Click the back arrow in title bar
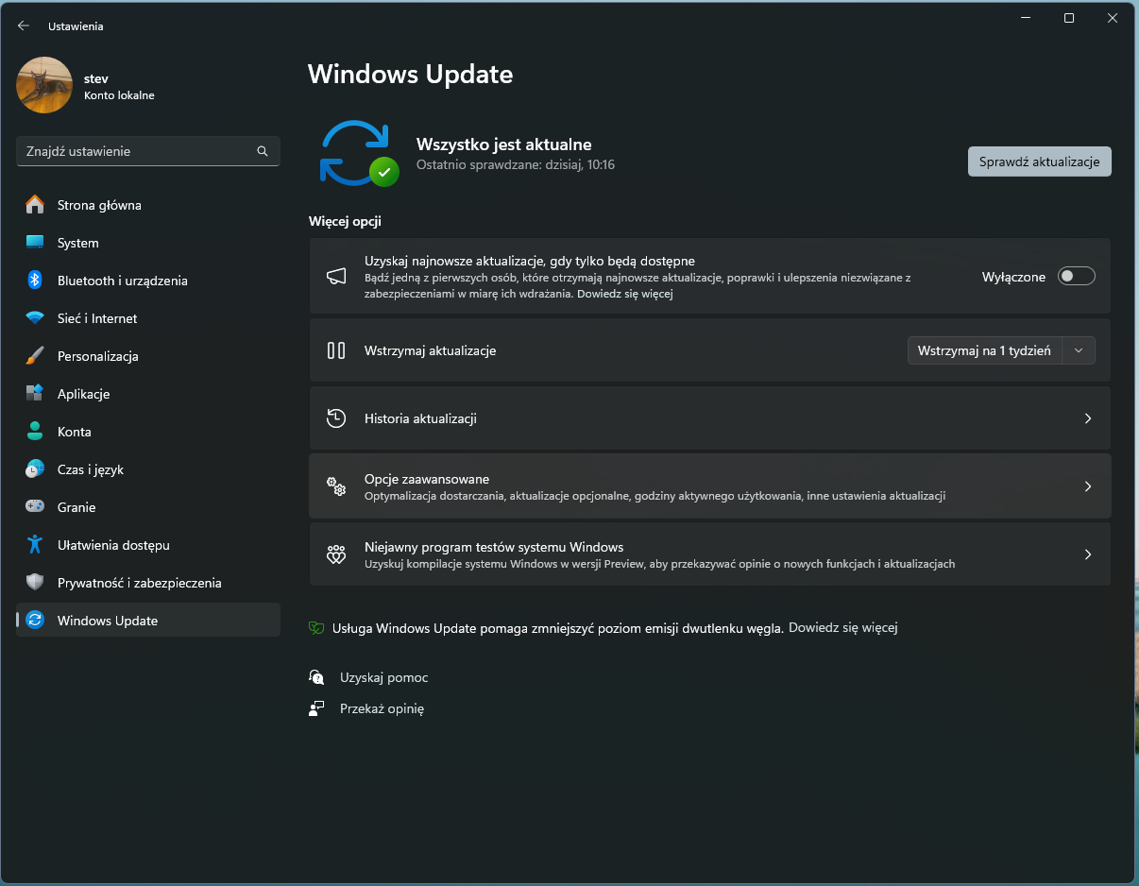Screen dimensions: 1139x886 [x=24, y=26]
